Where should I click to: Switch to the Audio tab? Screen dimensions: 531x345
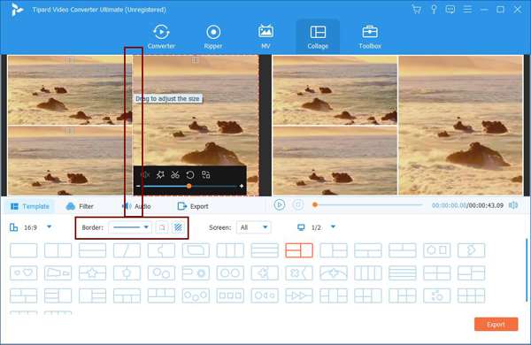(x=136, y=206)
